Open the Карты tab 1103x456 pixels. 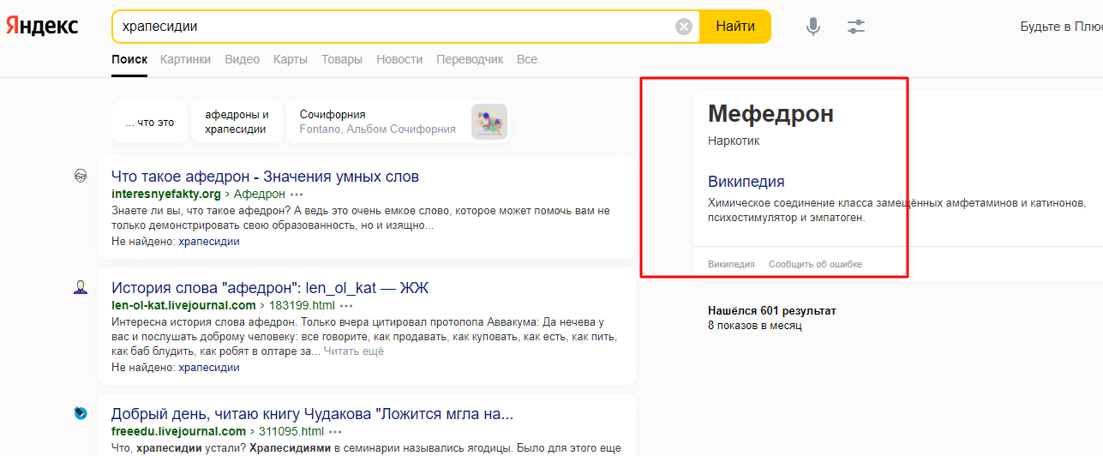(291, 59)
